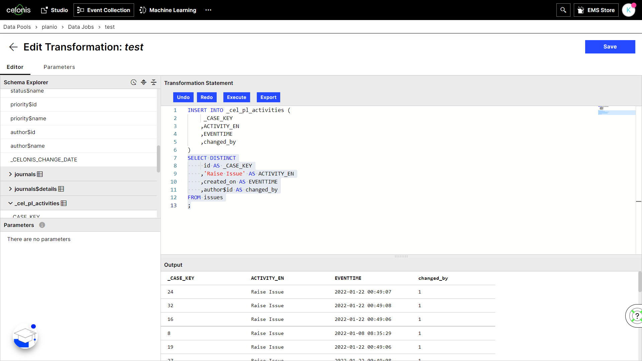Collapse all schema explorer tables icon
Screen dimensions: 642x361
(153, 82)
